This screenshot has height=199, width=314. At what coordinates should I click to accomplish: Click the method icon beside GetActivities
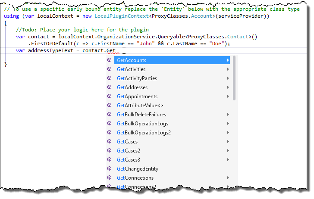[110, 69]
